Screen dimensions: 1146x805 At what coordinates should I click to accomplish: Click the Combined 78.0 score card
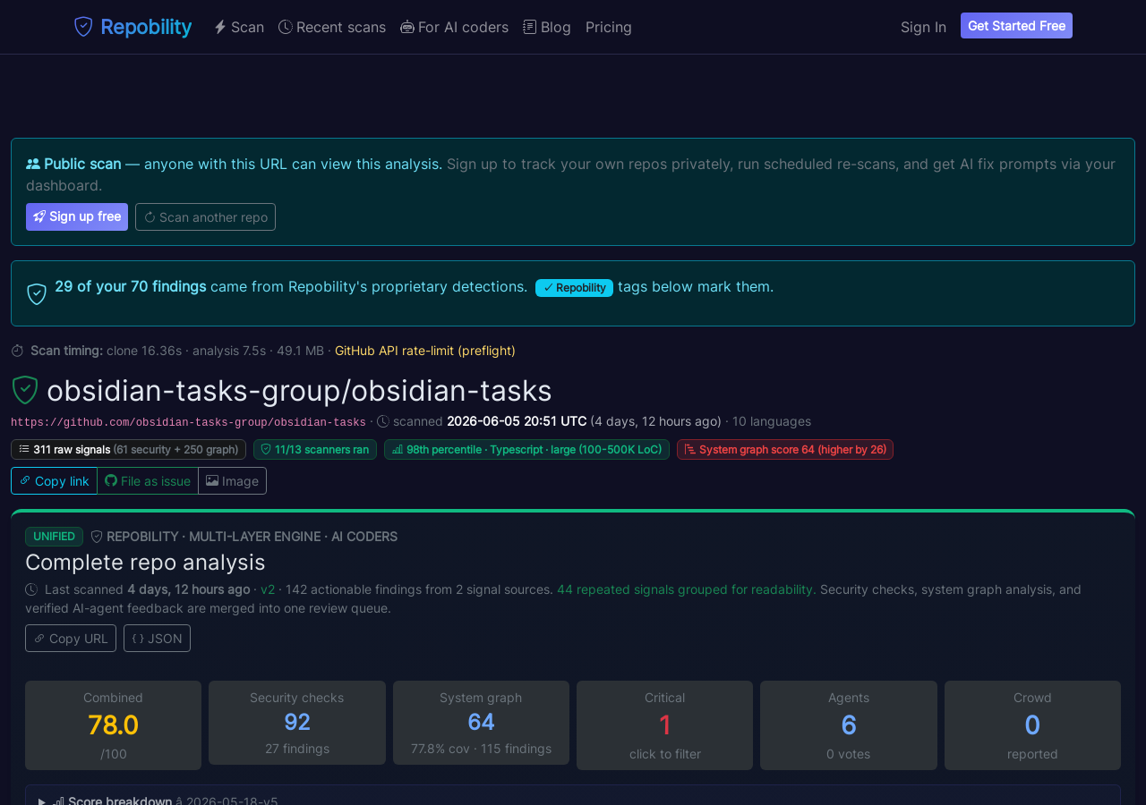113,725
